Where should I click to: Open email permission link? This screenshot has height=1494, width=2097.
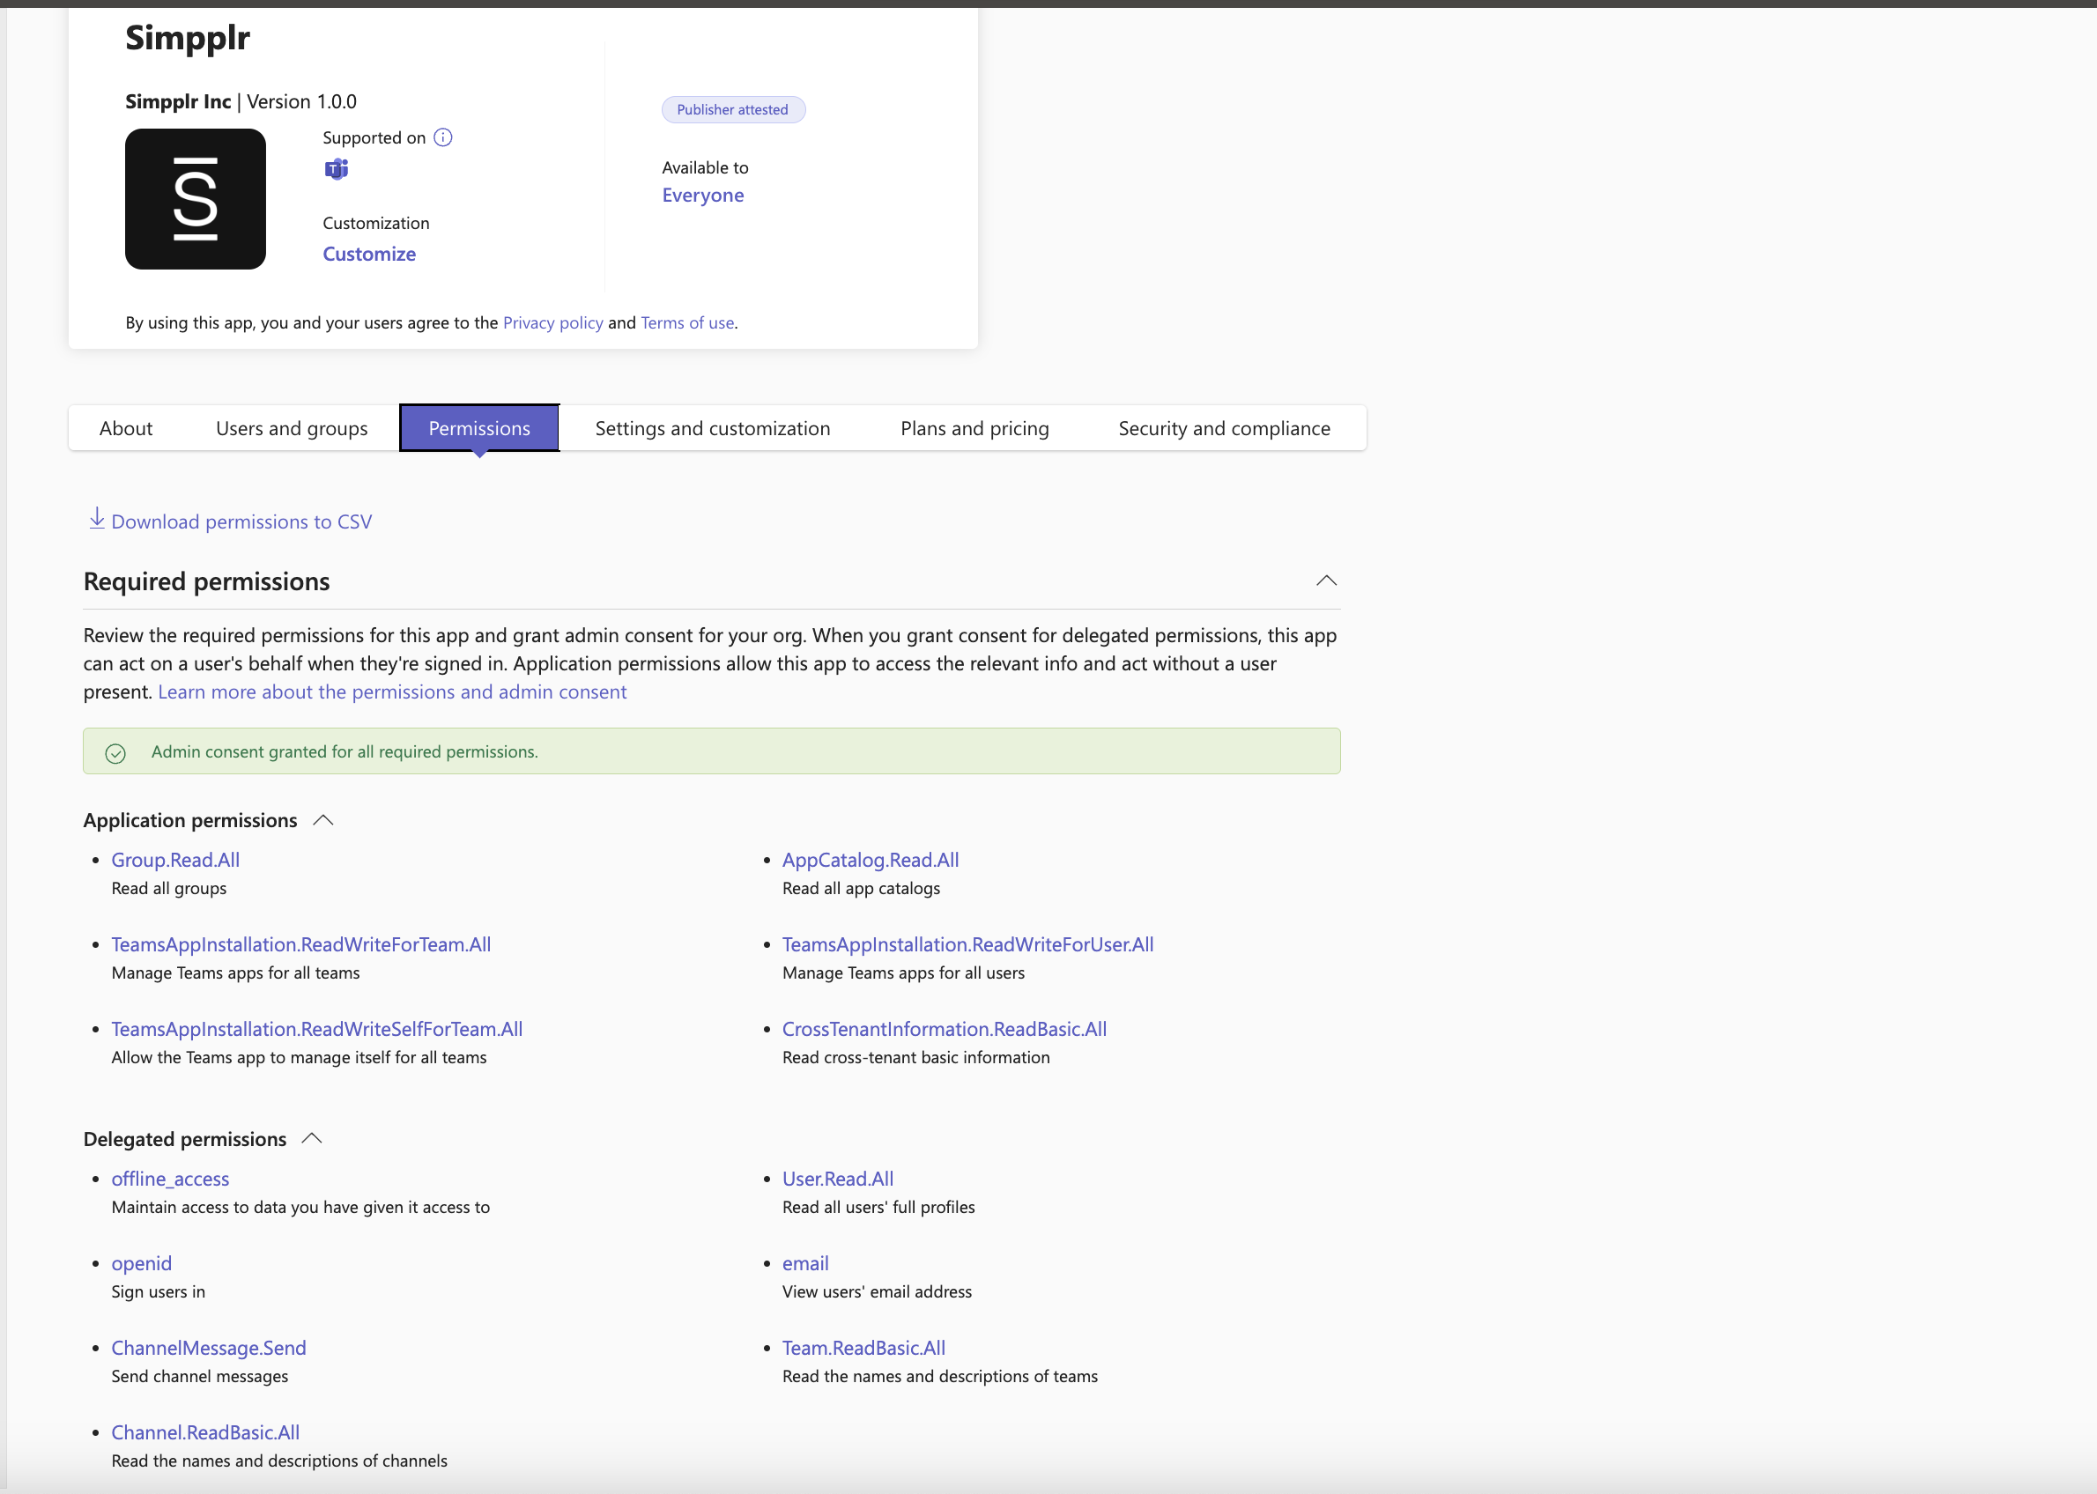pyautogui.click(x=805, y=1263)
